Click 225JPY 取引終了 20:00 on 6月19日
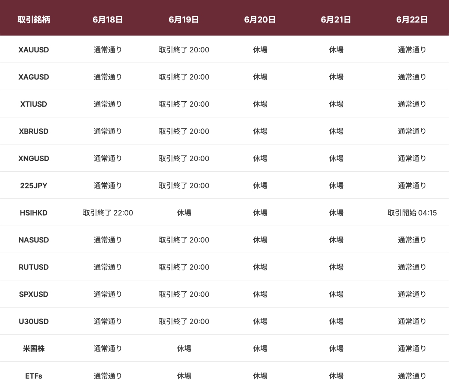This screenshot has height=388, width=449. tap(184, 186)
